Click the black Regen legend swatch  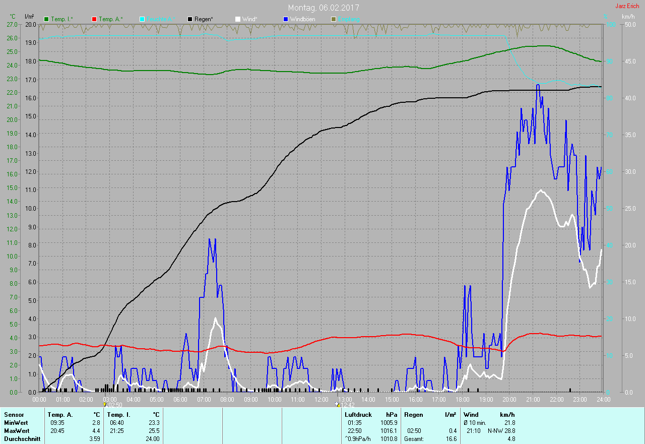pos(190,19)
